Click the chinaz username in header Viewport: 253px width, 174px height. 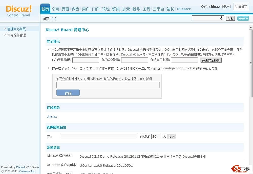[x=215, y=7]
